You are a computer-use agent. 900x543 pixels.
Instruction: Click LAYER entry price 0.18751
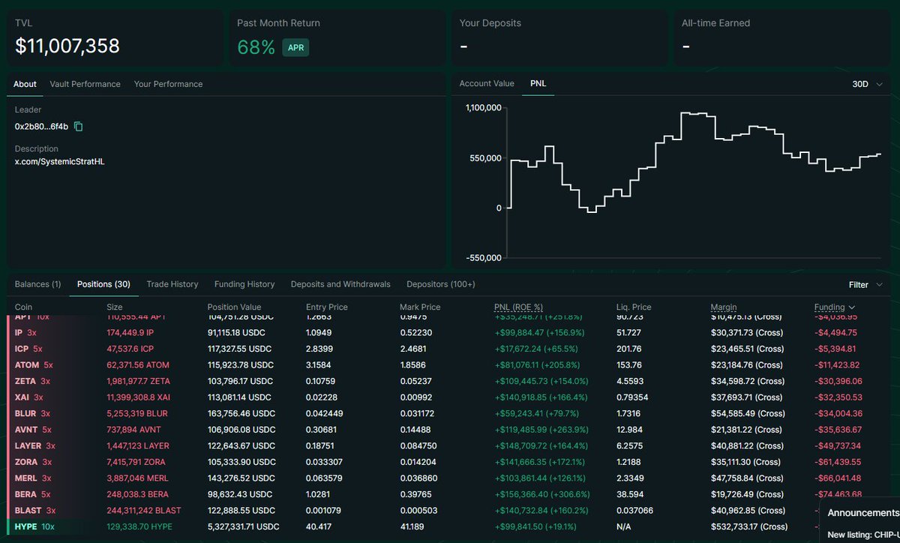[x=321, y=445]
